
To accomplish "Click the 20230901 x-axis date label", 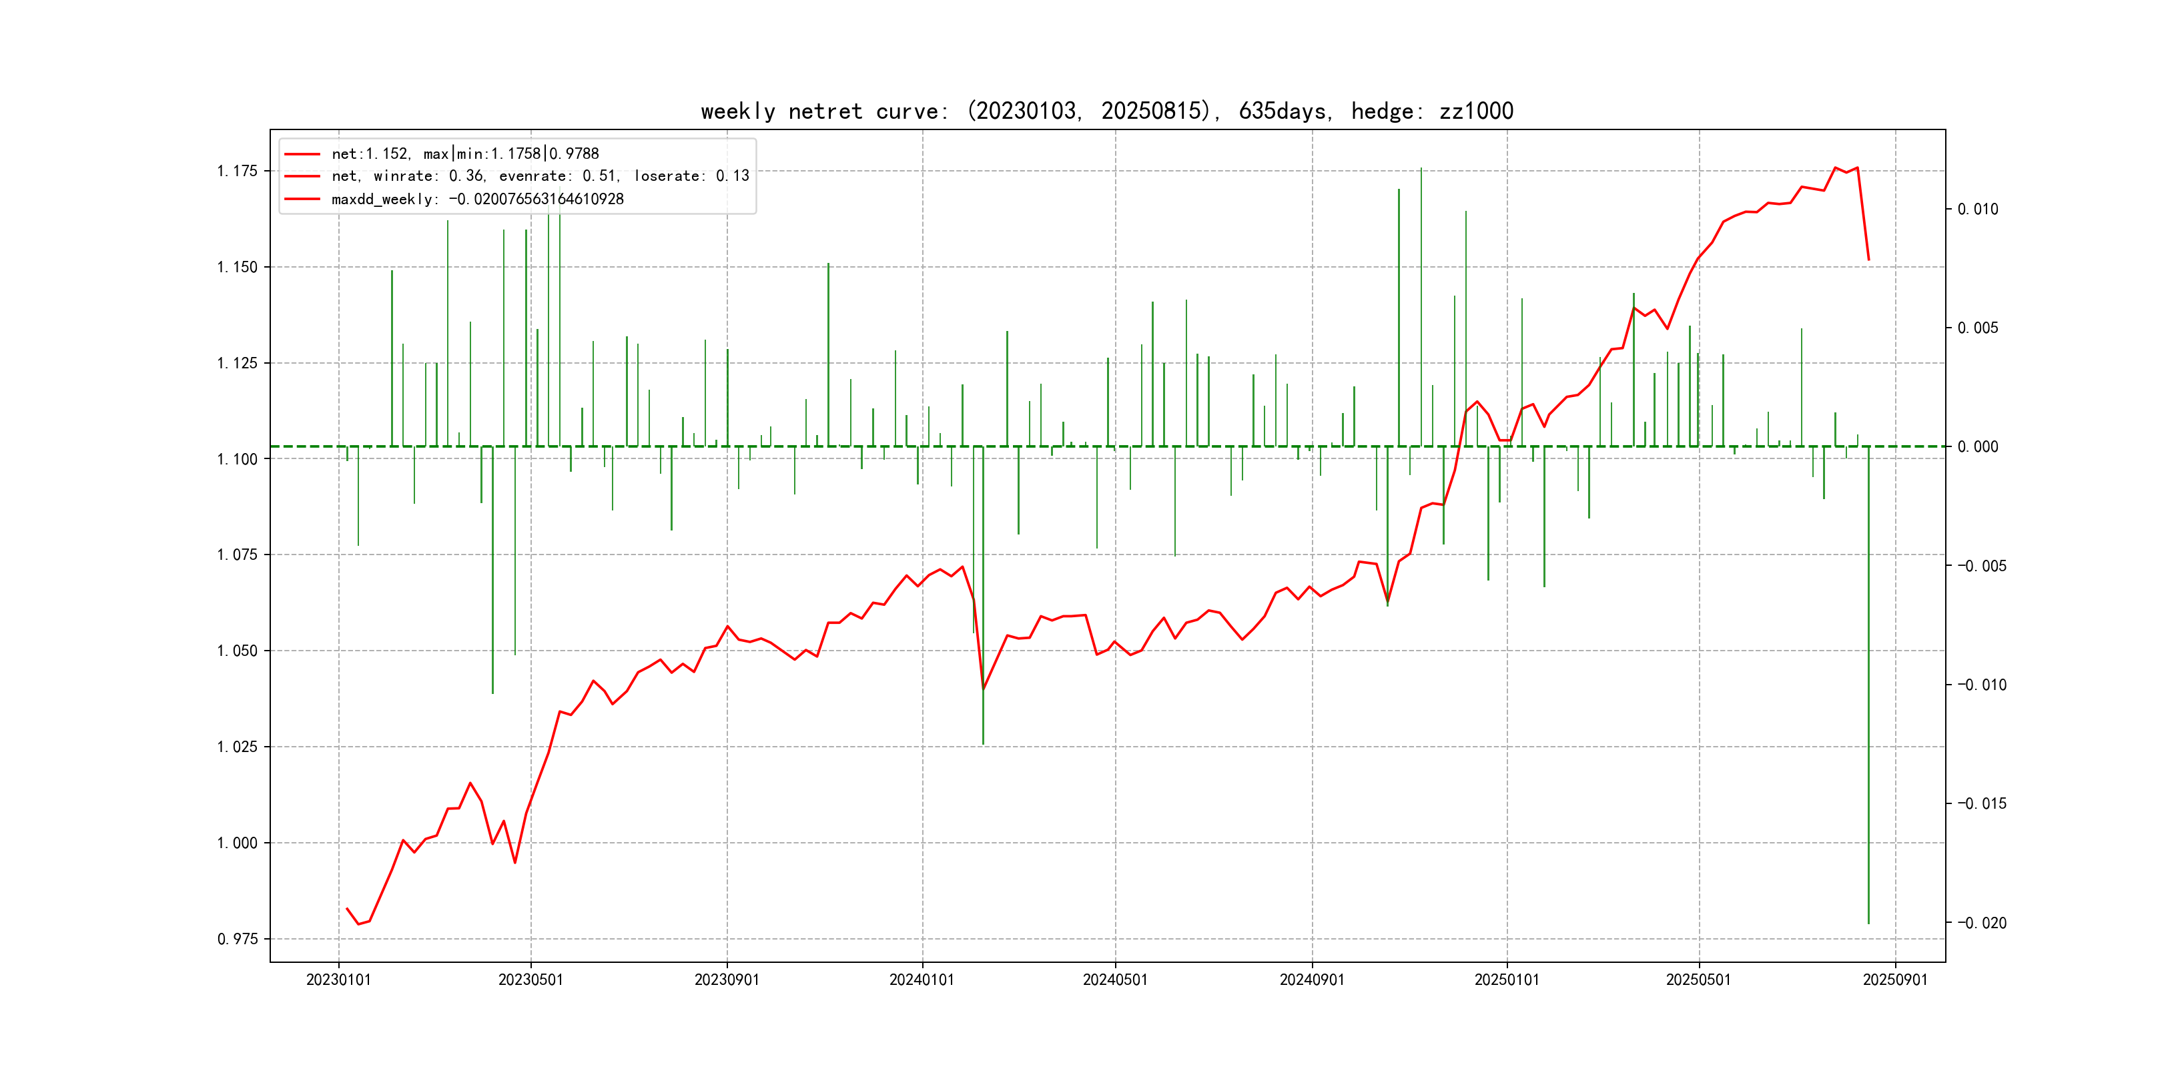I will (x=726, y=980).
